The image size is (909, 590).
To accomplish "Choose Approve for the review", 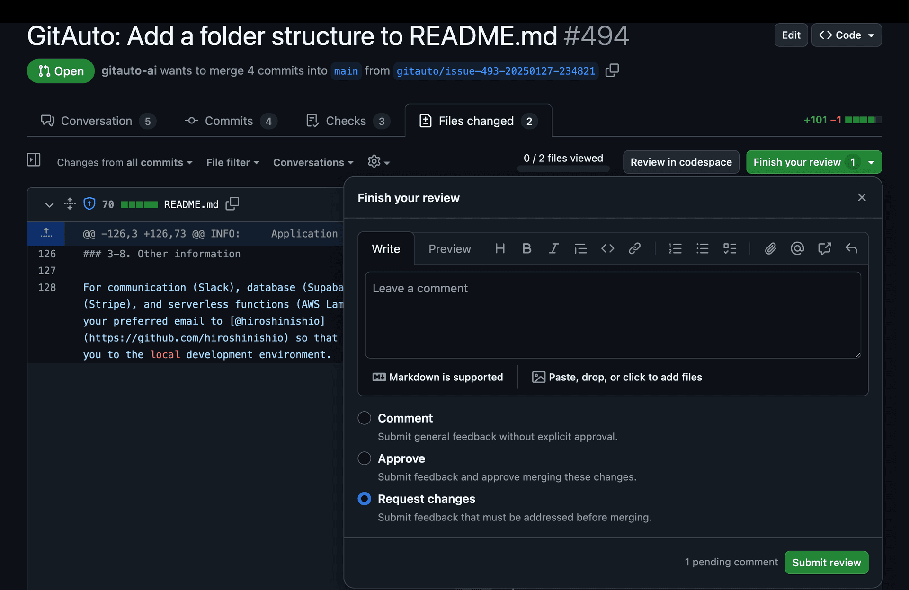I will (364, 458).
